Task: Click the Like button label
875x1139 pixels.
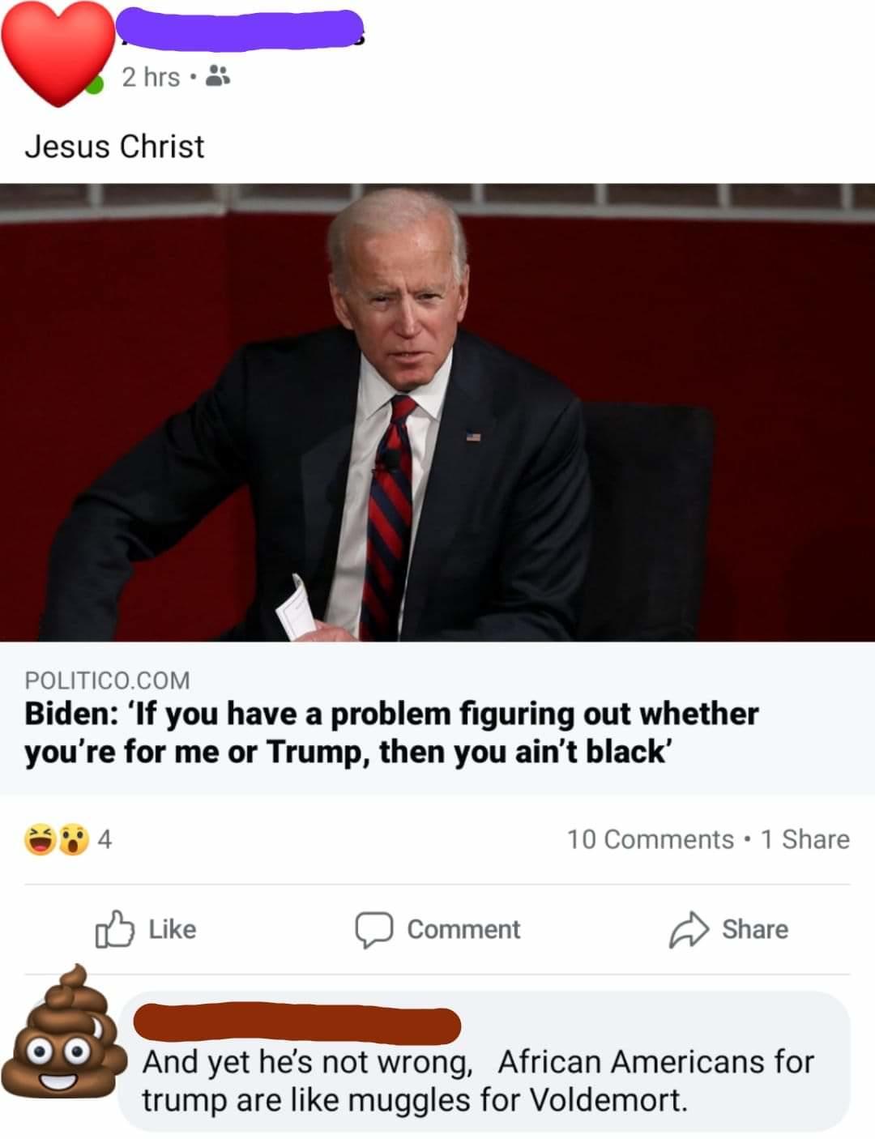Action: pos(173,929)
